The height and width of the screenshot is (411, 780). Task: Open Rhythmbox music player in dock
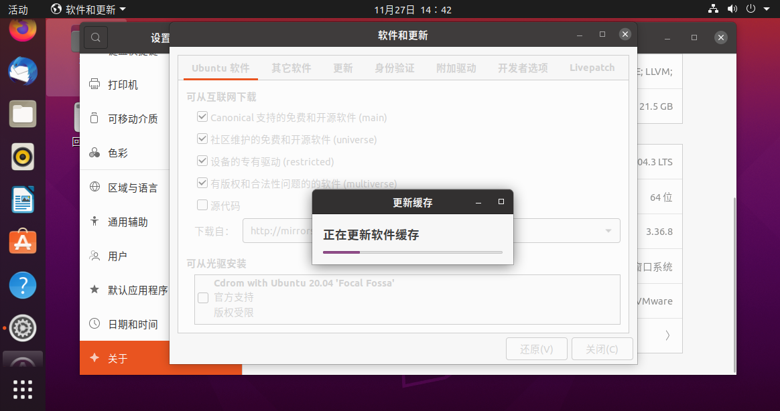pyautogui.click(x=23, y=157)
